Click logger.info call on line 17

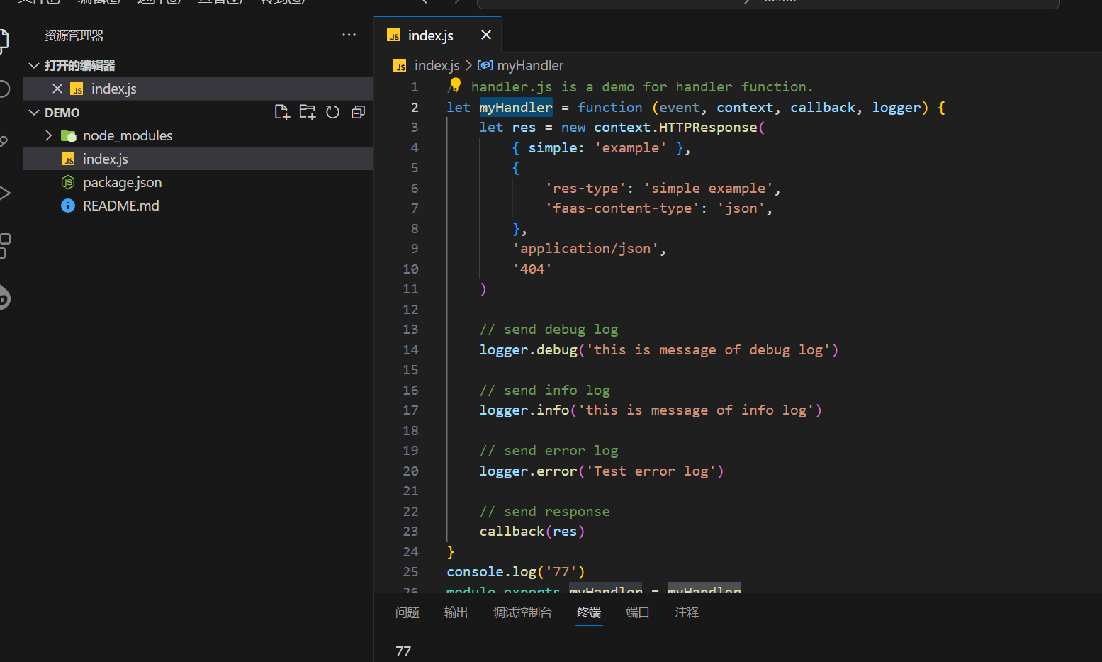click(651, 410)
